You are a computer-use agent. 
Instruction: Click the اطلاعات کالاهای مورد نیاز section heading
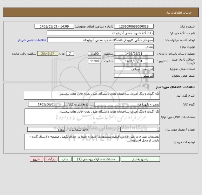[x=175, y=87]
